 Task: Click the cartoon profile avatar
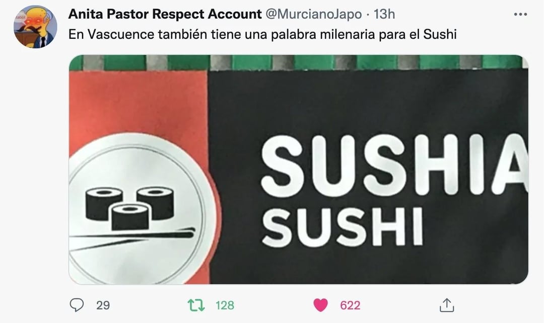(x=35, y=27)
